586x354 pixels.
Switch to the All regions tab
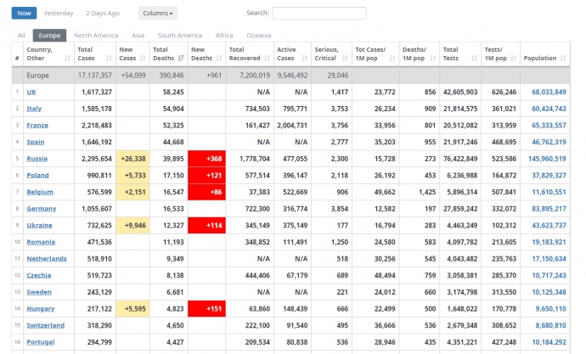(21, 36)
